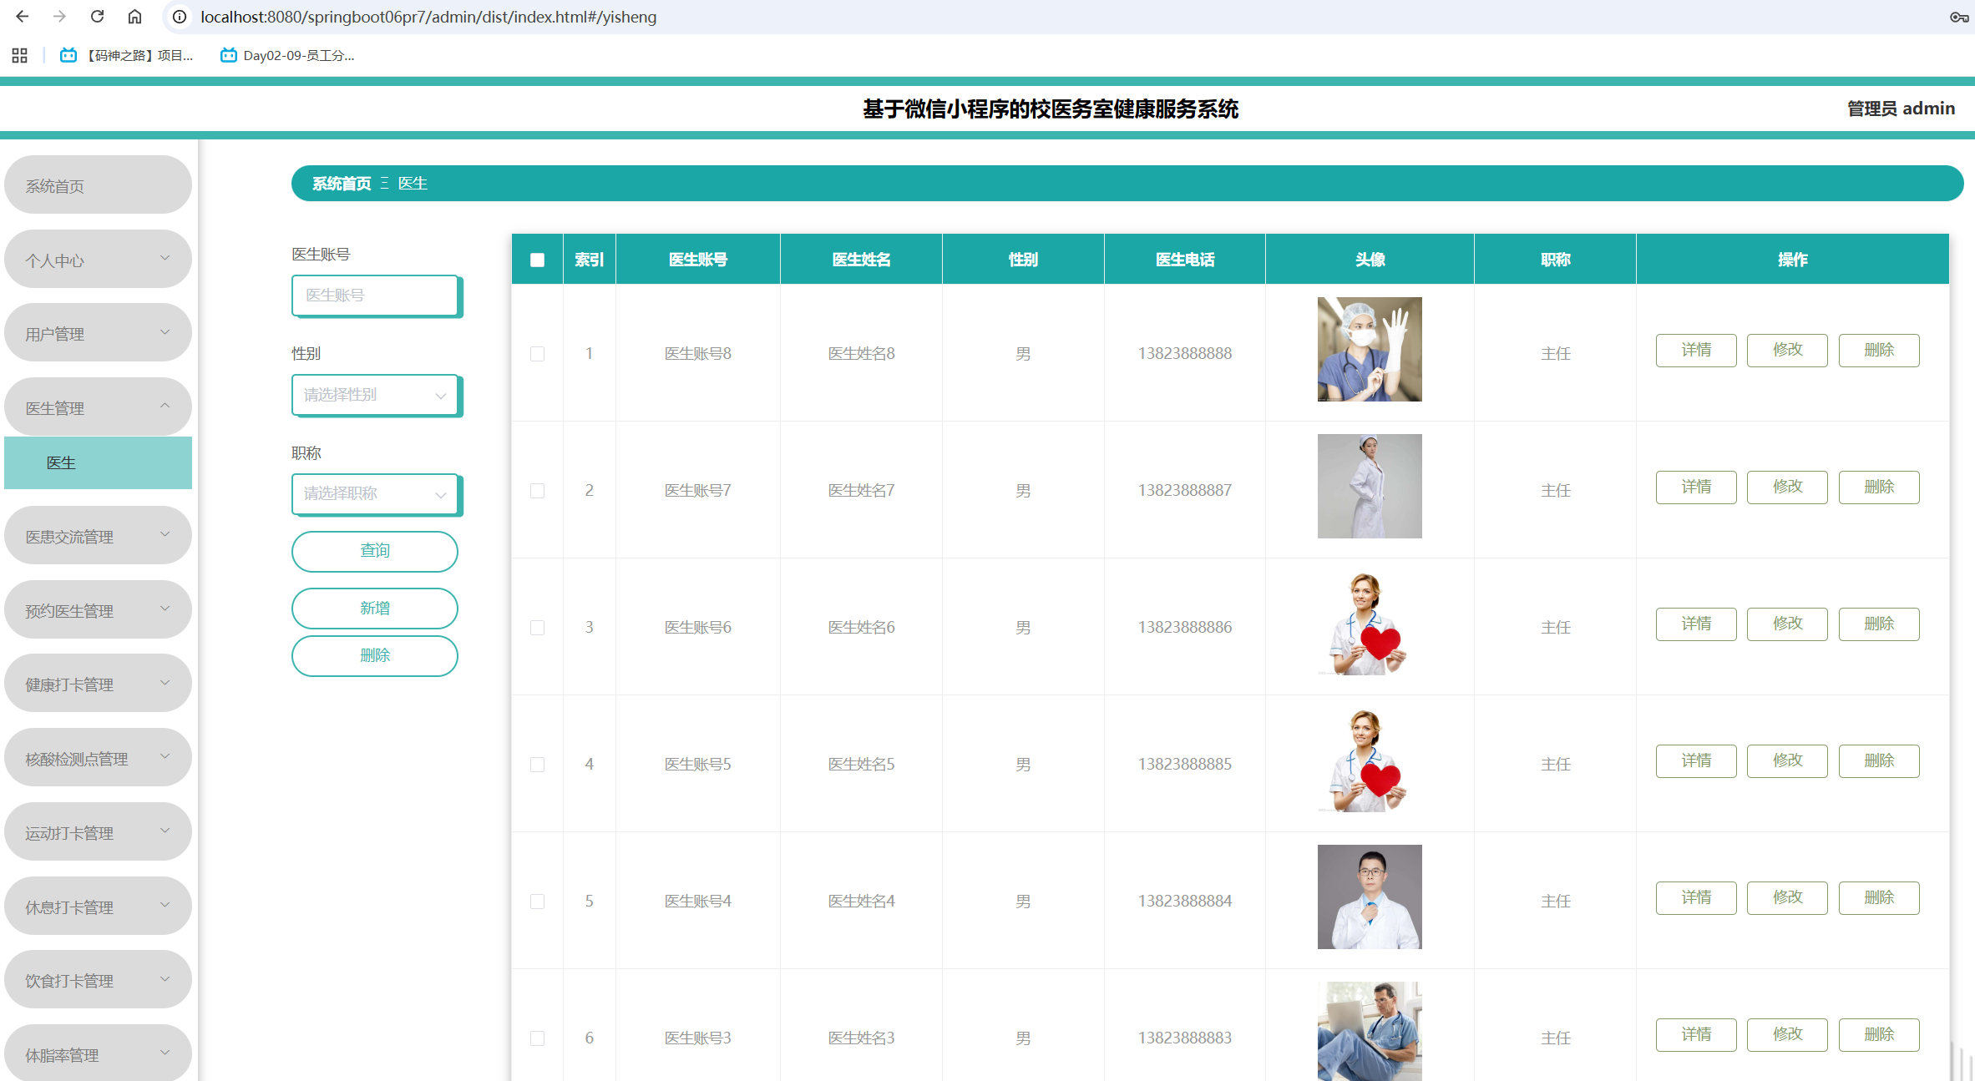Check the checkbox for 医生账号6 row
1975x1081 pixels.
tap(537, 627)
